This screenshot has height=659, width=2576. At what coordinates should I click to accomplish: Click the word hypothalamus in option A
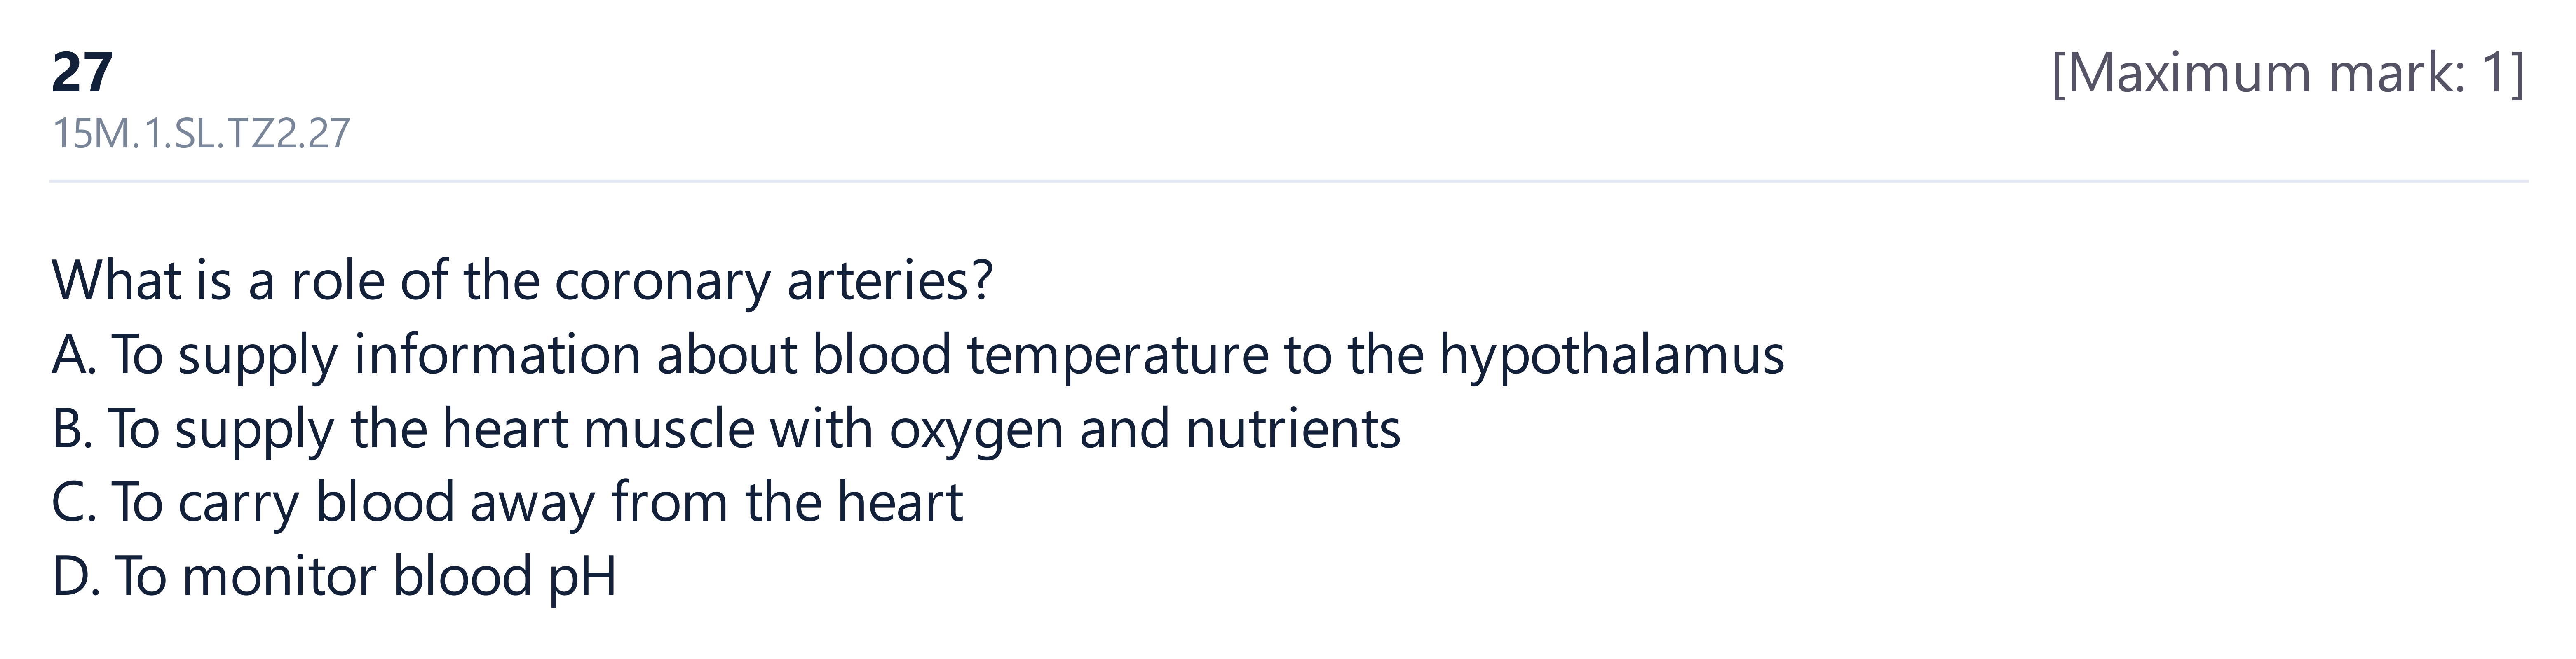coord(1612,356)
